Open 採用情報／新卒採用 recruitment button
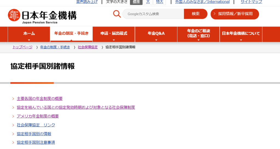 pos(235,14)
